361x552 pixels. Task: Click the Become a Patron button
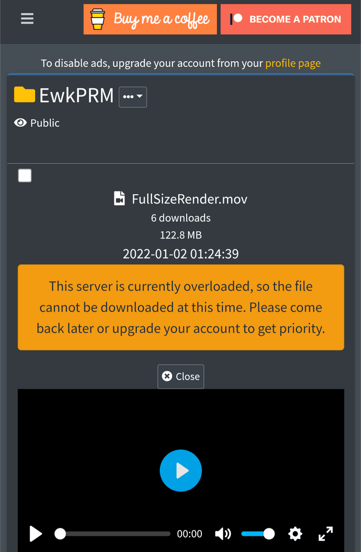285,19
